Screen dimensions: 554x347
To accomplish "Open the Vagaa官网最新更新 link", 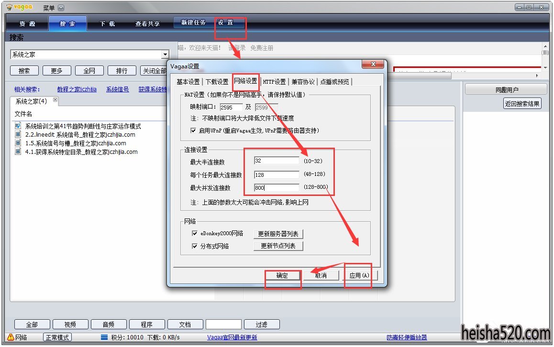I will pos(232,337).
